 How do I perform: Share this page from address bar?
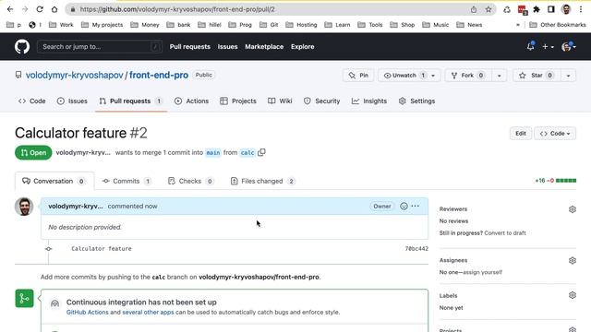[x=474, y=9]
